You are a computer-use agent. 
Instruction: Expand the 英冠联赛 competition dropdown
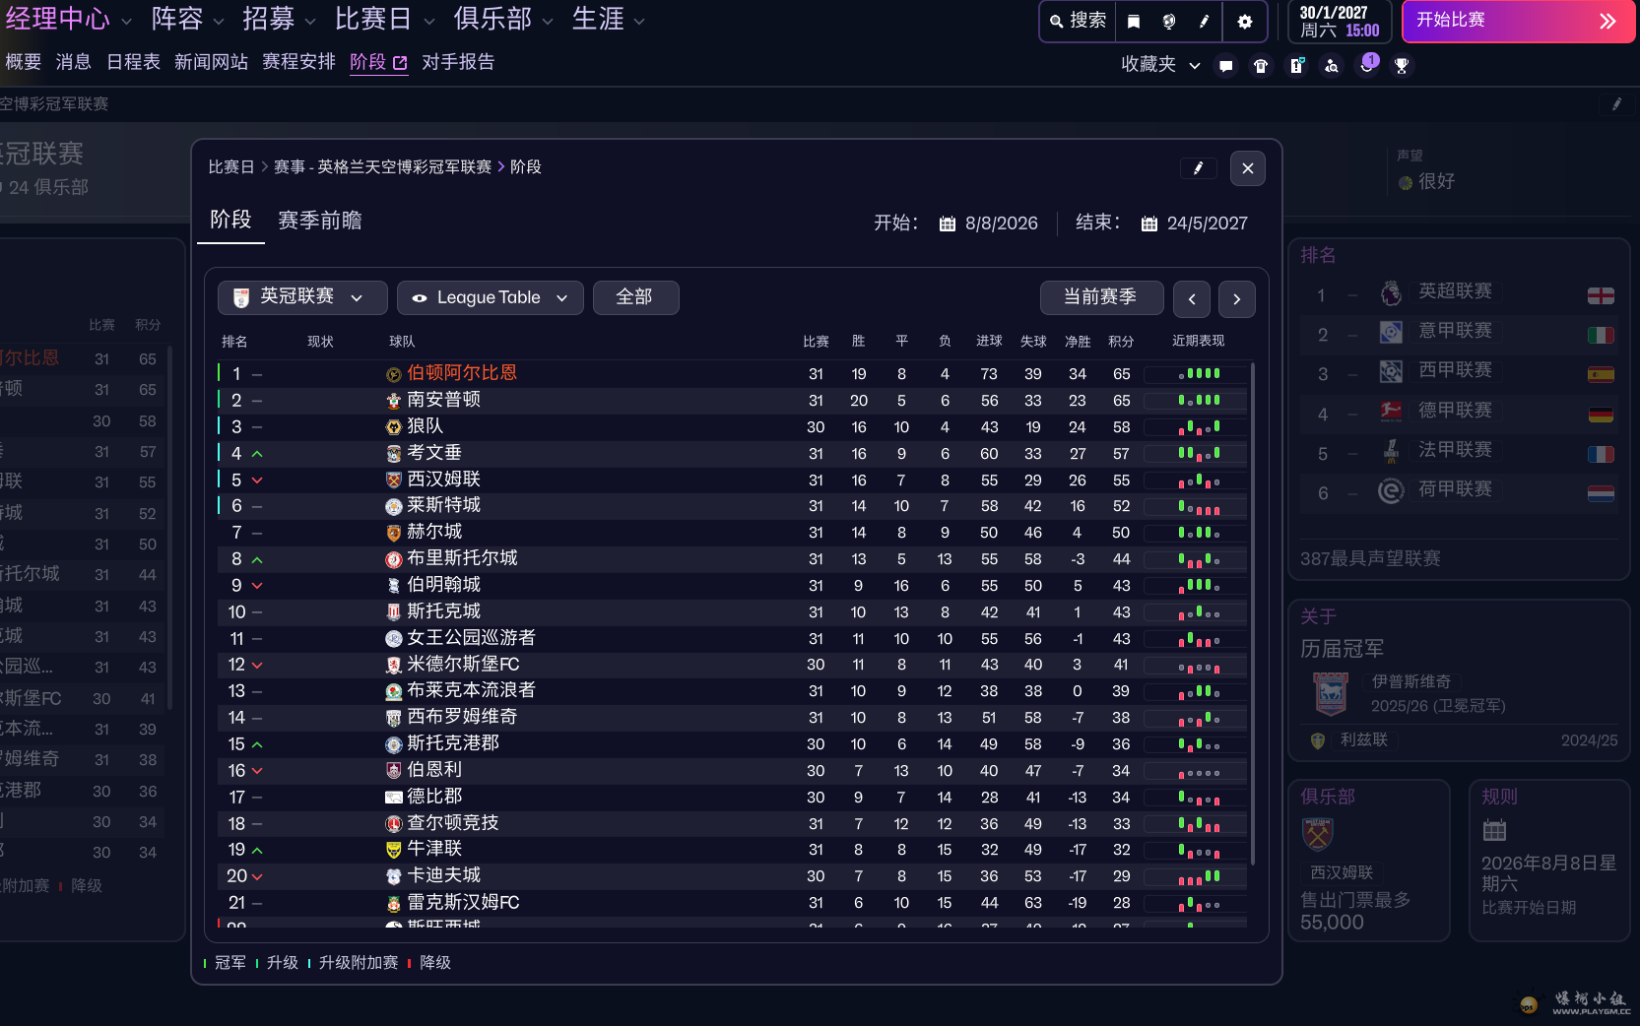[x=301, y=297]
